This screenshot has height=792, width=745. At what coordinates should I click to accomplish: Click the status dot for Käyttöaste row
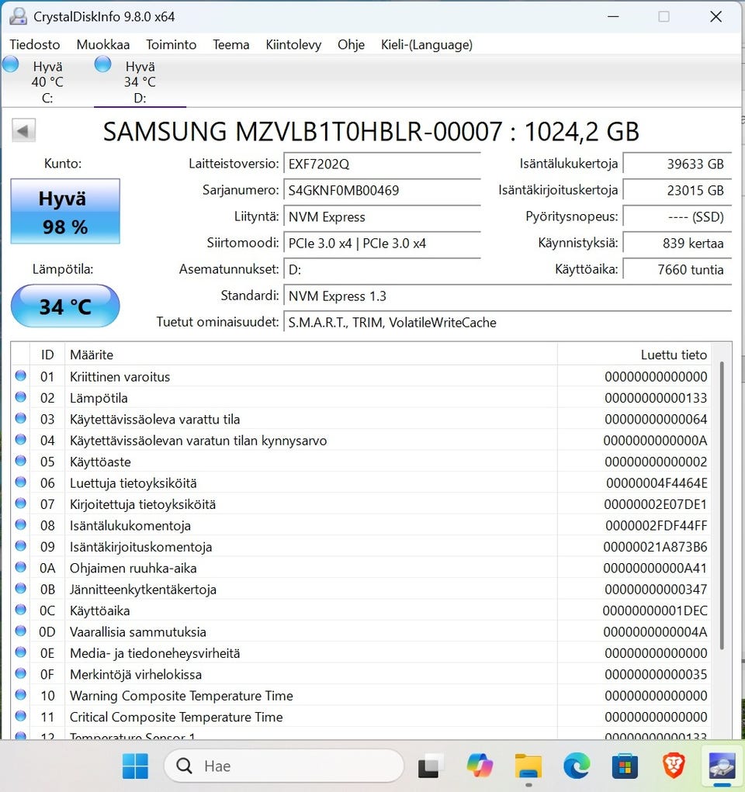click(x=20, y=461)
